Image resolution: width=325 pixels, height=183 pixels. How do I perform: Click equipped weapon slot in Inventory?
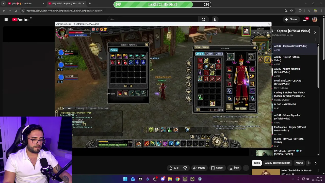point(230,56)
